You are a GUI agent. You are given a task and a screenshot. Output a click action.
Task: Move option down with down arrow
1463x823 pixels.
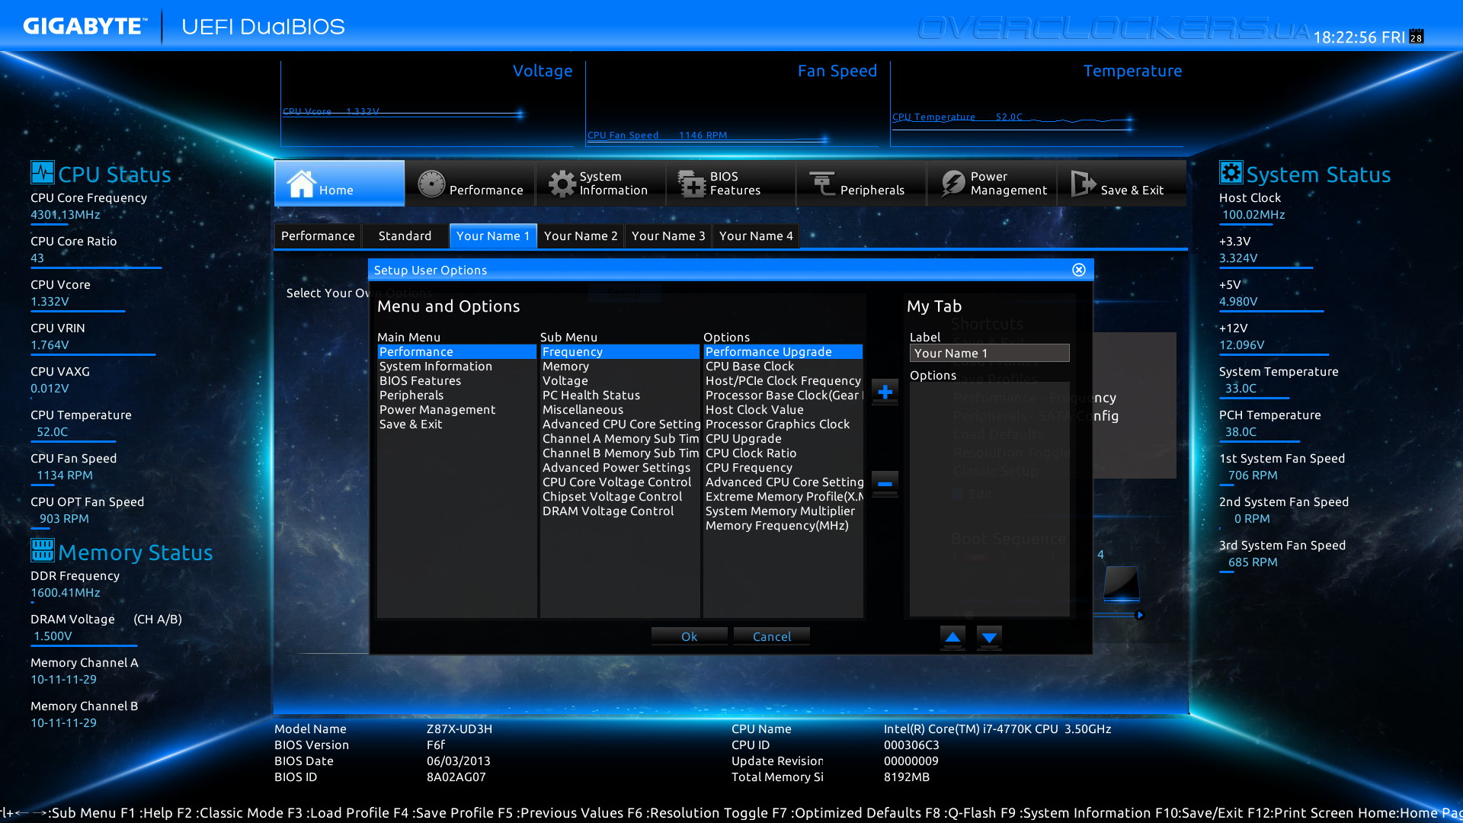pyautogui.click(x=989, y=637)
